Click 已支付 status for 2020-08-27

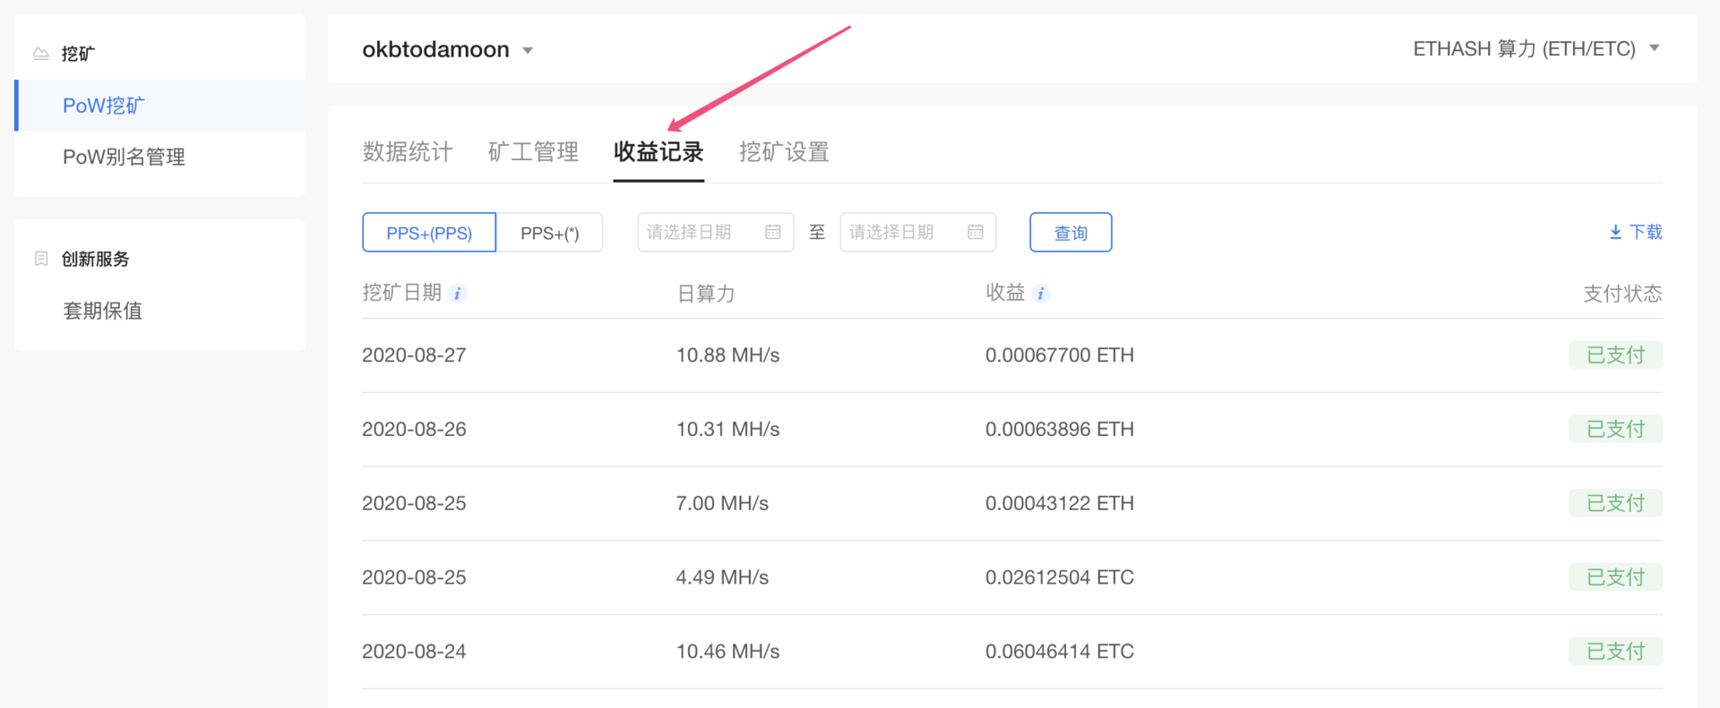coord(1615,354)
